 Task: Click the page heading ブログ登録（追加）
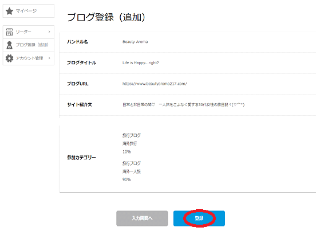pos(106,17)
